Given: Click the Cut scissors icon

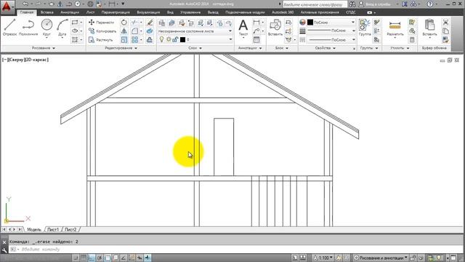Looking at the screenshot, I should click(x=445, y=23).
